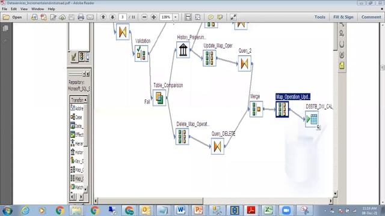Open the zoom level dropdown arrow

click(x=175, y=17)
